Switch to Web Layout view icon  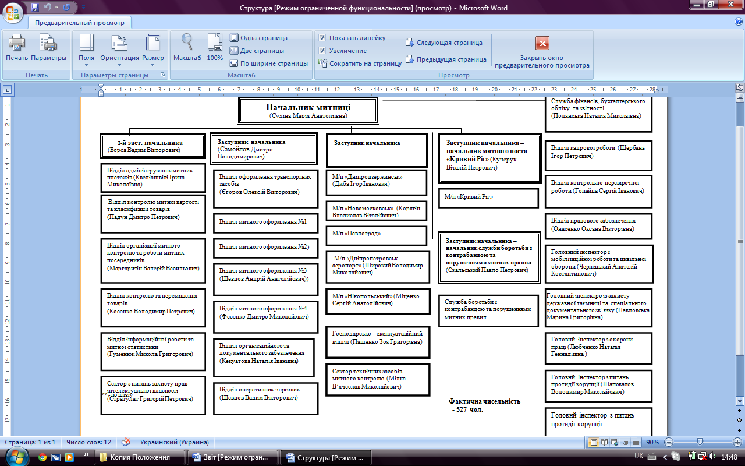[x=615, y=442]
